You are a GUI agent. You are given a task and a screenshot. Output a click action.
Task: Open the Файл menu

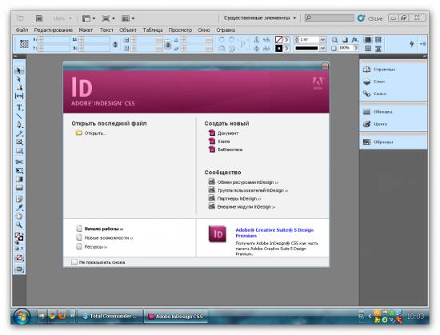(x=22, y=30)
